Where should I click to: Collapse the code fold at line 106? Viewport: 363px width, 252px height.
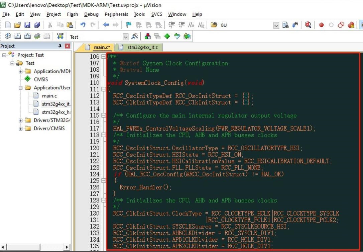coord(103,57)
